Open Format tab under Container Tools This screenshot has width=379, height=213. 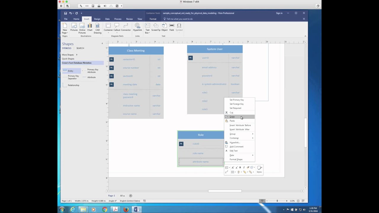pyautogui.click(x=153, y=19)
